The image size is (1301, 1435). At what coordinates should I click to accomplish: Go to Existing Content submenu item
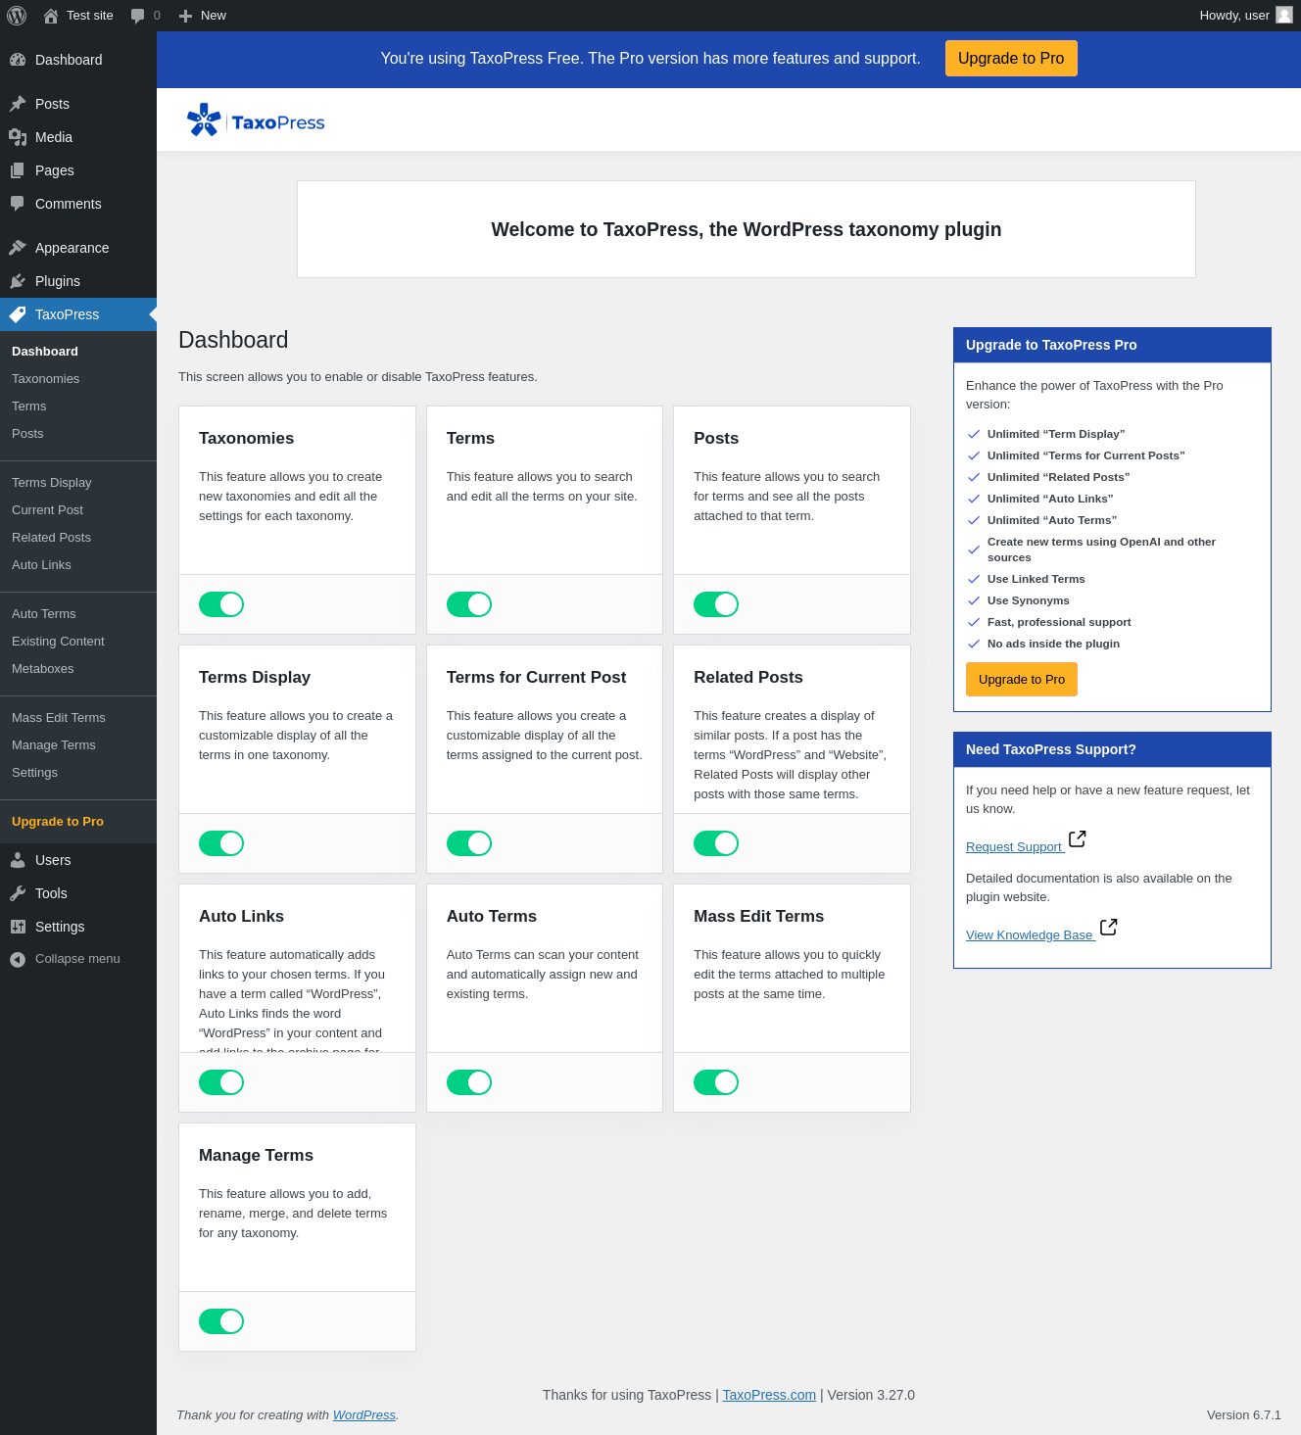78,642
